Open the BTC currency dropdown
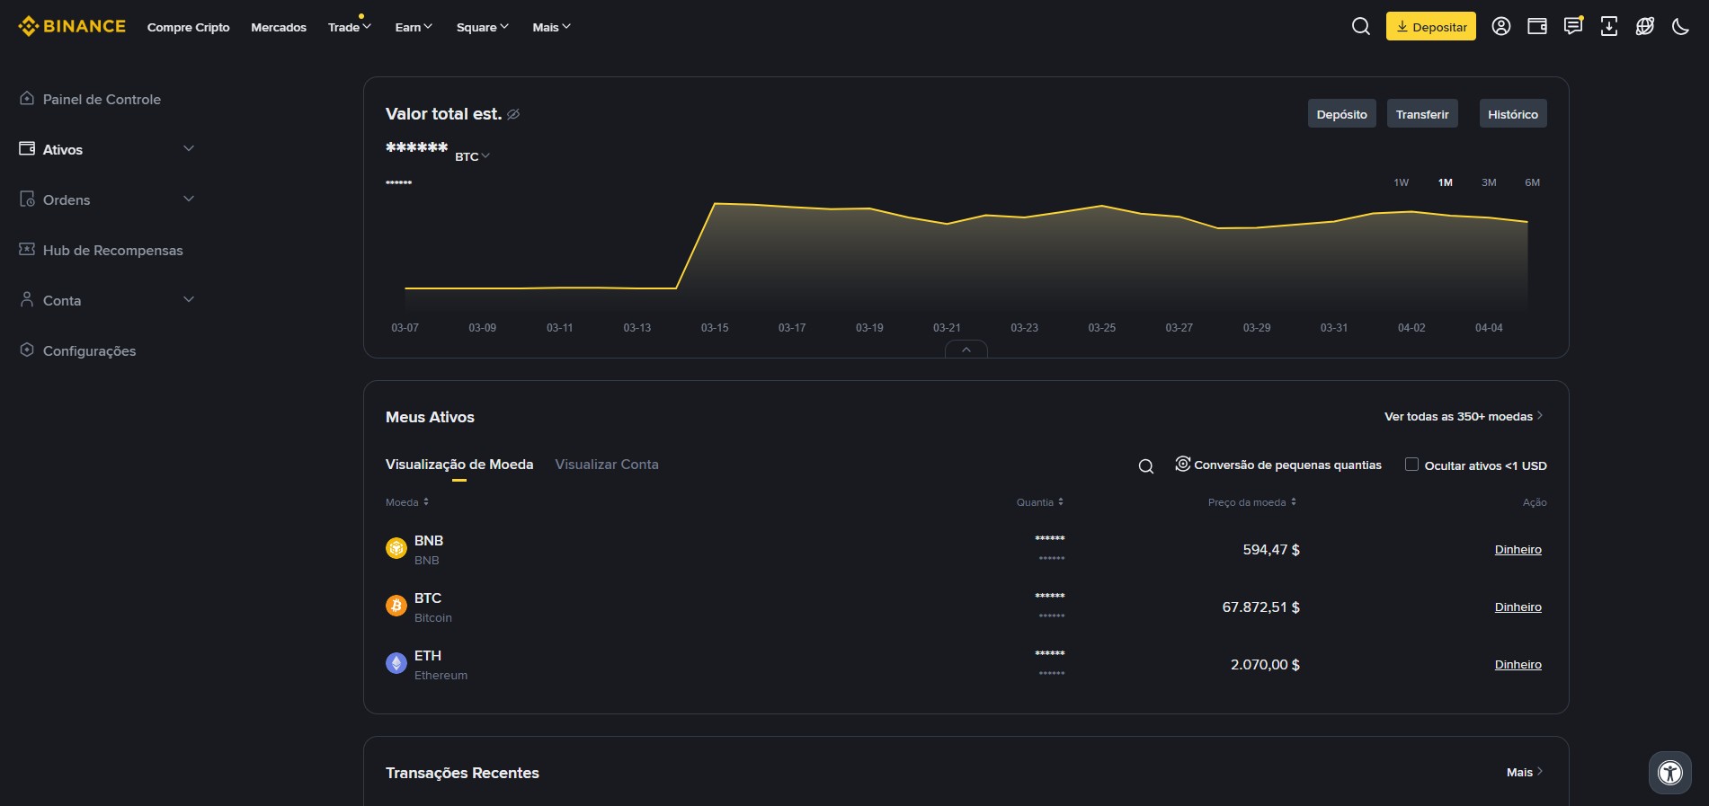This screenshot has height=806, width=1709. 472,156
